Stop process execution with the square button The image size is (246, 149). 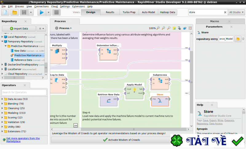click(x=57, y=12)
